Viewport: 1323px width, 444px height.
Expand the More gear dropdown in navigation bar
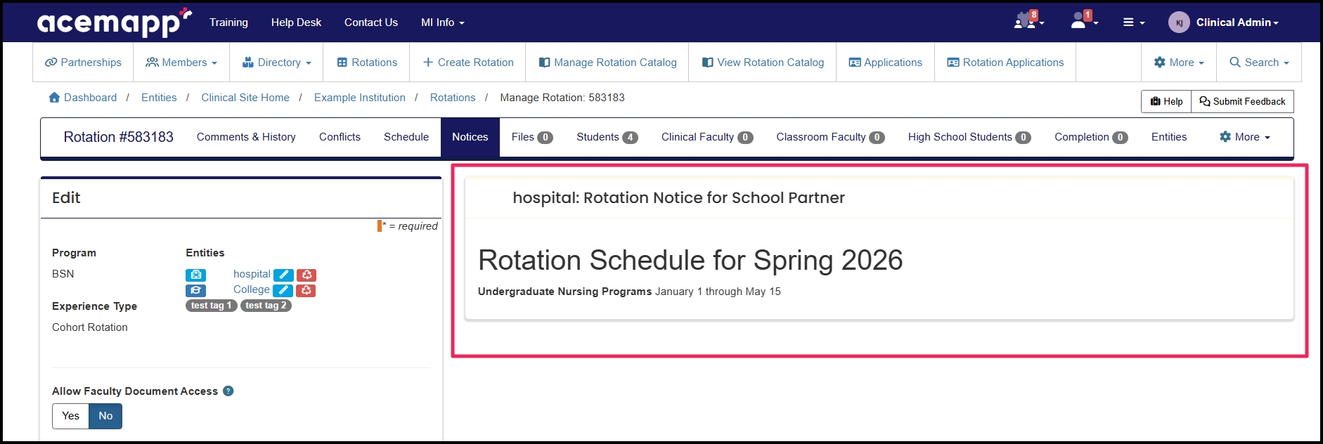1179,63
